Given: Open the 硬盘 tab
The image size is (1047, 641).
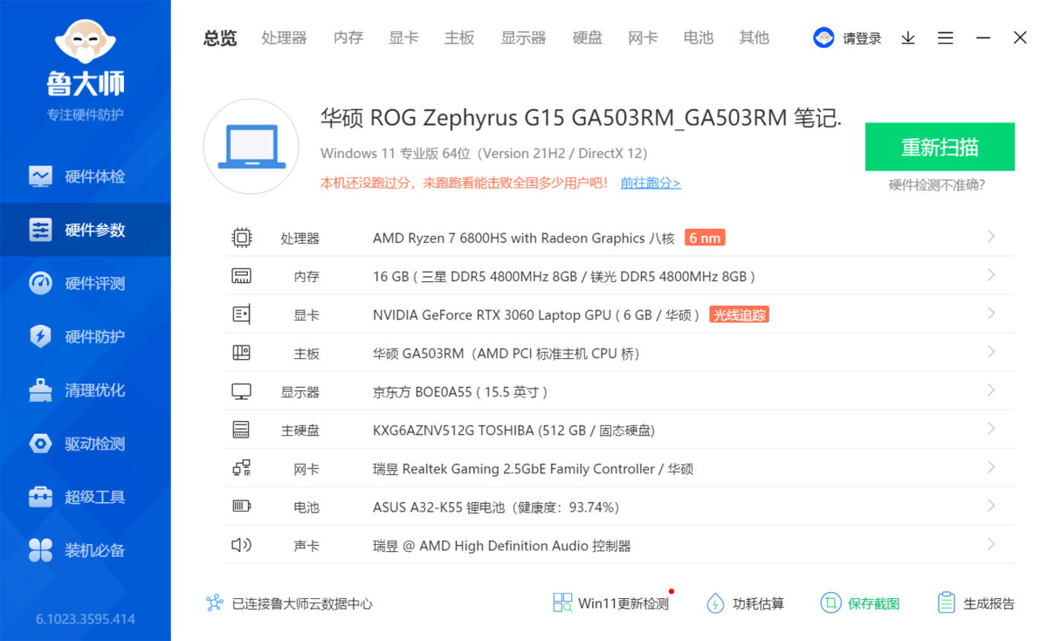Looking at the screenshot, I should pos(588,38).
